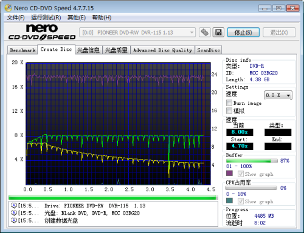Open the 文件(F) menu
The width and height of the screenshot is (304, 233).
[16, 18]
